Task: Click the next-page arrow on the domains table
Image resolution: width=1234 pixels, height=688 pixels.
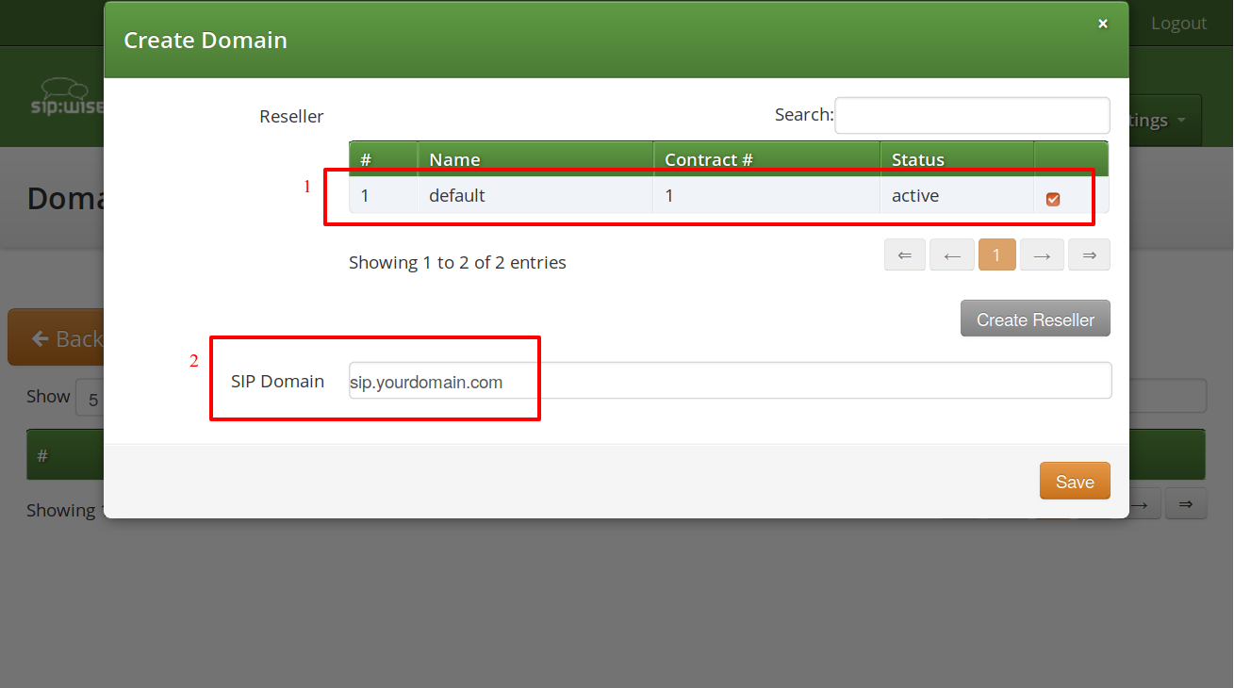Action: (x=1141, y=503)
